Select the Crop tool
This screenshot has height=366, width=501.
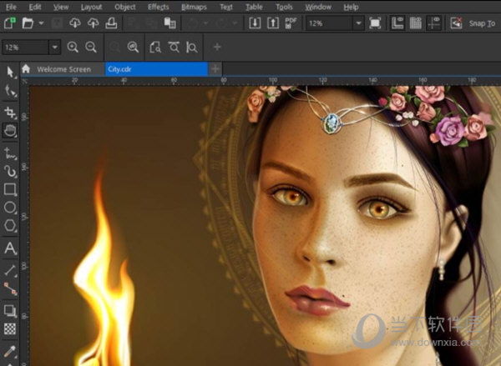[10, 112]
